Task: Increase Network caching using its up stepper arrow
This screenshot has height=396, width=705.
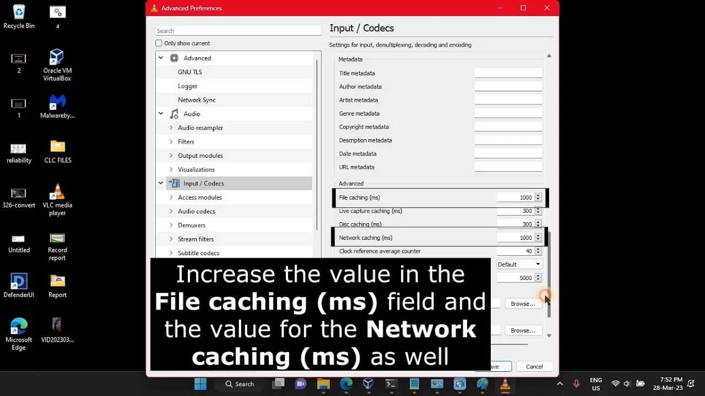Action: click(538, 235)
